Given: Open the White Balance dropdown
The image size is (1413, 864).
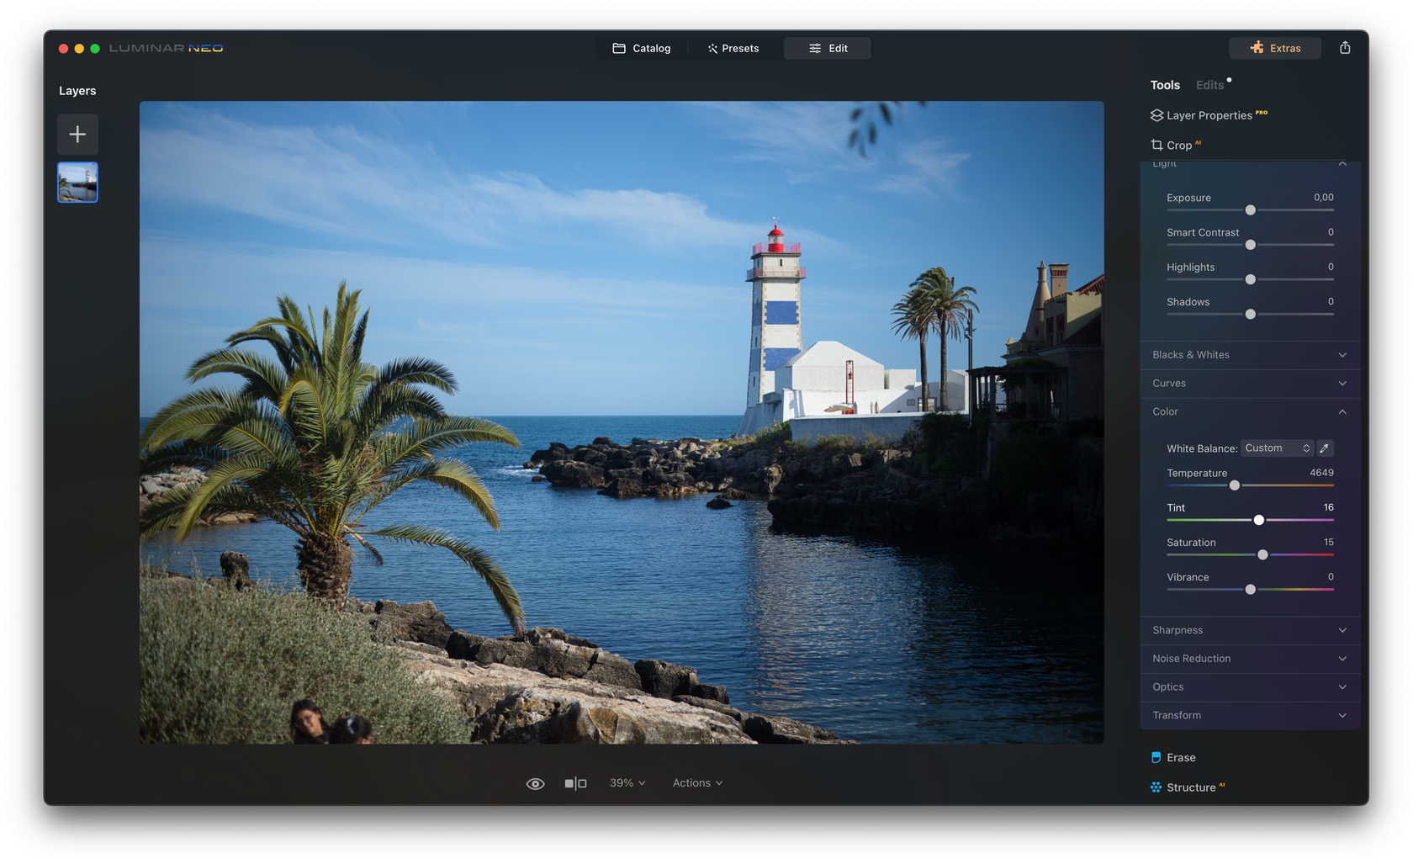Looking at the screenshot, I should (1277, 448).
